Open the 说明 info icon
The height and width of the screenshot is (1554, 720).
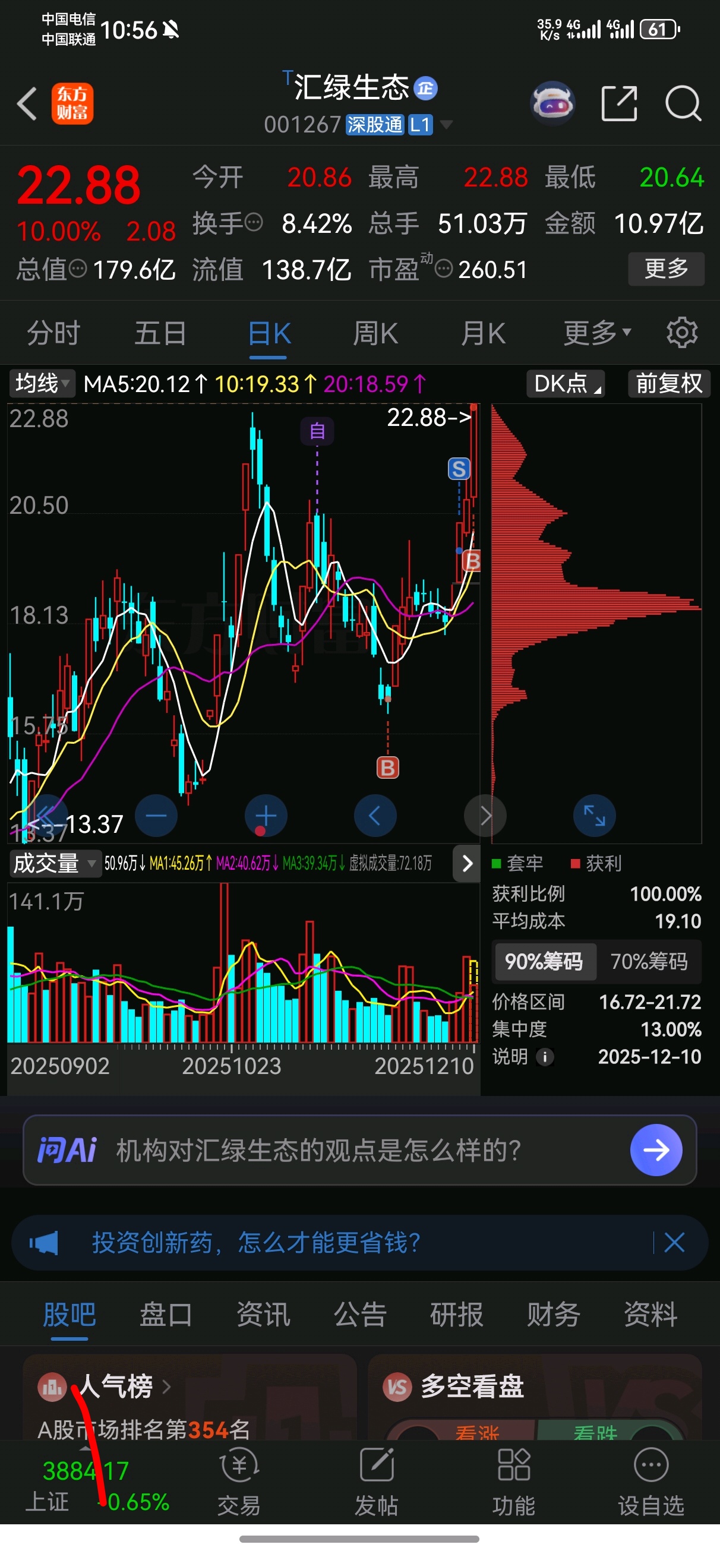point(545,1056)
